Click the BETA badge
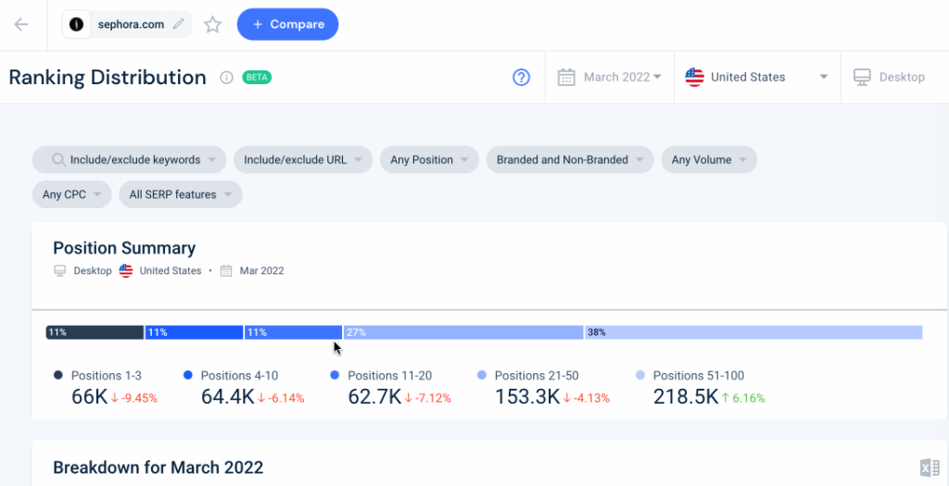This screenshot has width=949, height=486. 257,78
